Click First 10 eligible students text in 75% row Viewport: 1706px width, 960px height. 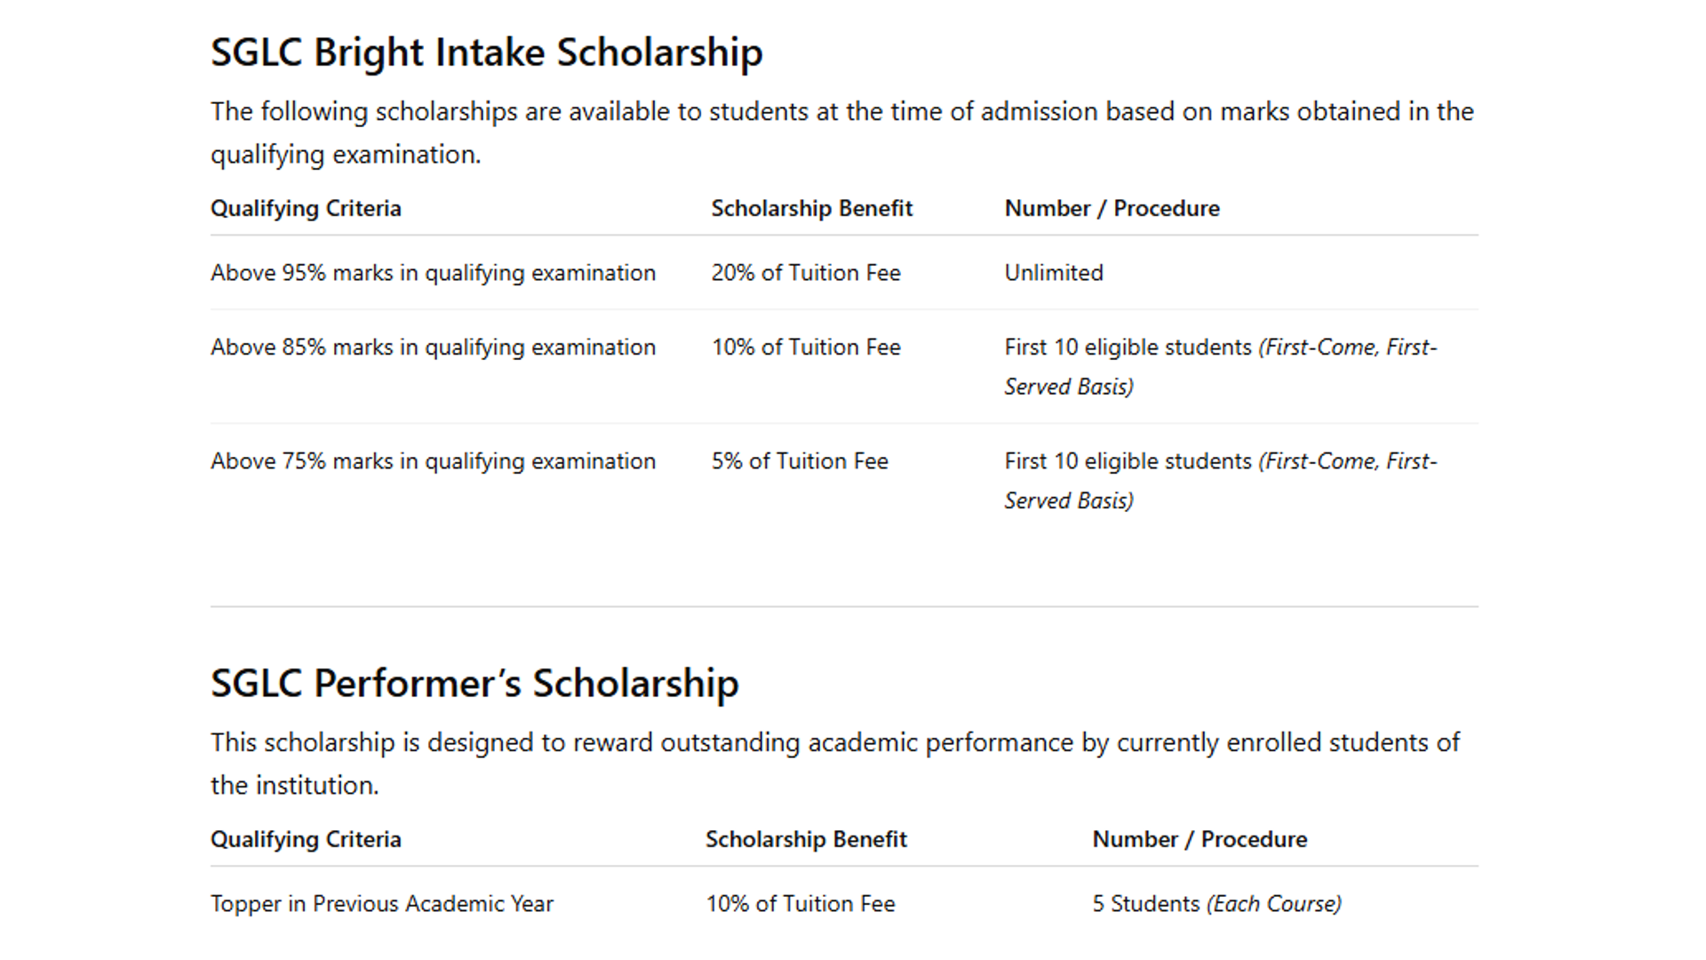tap(1128, 461)
